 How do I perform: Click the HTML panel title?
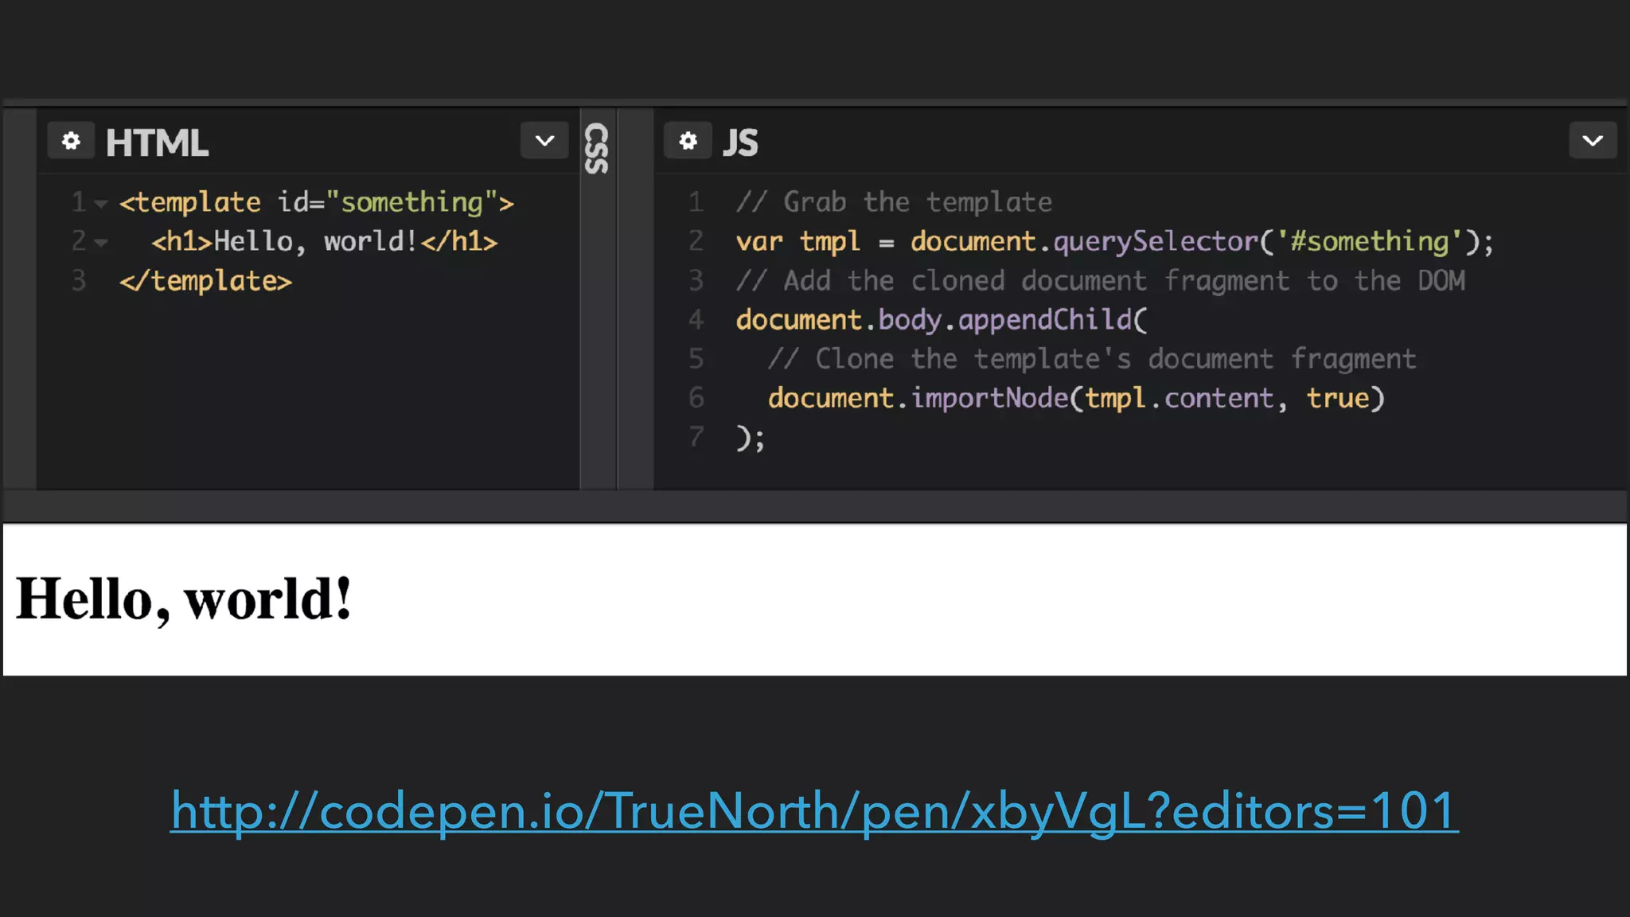(x=157, y=142)
